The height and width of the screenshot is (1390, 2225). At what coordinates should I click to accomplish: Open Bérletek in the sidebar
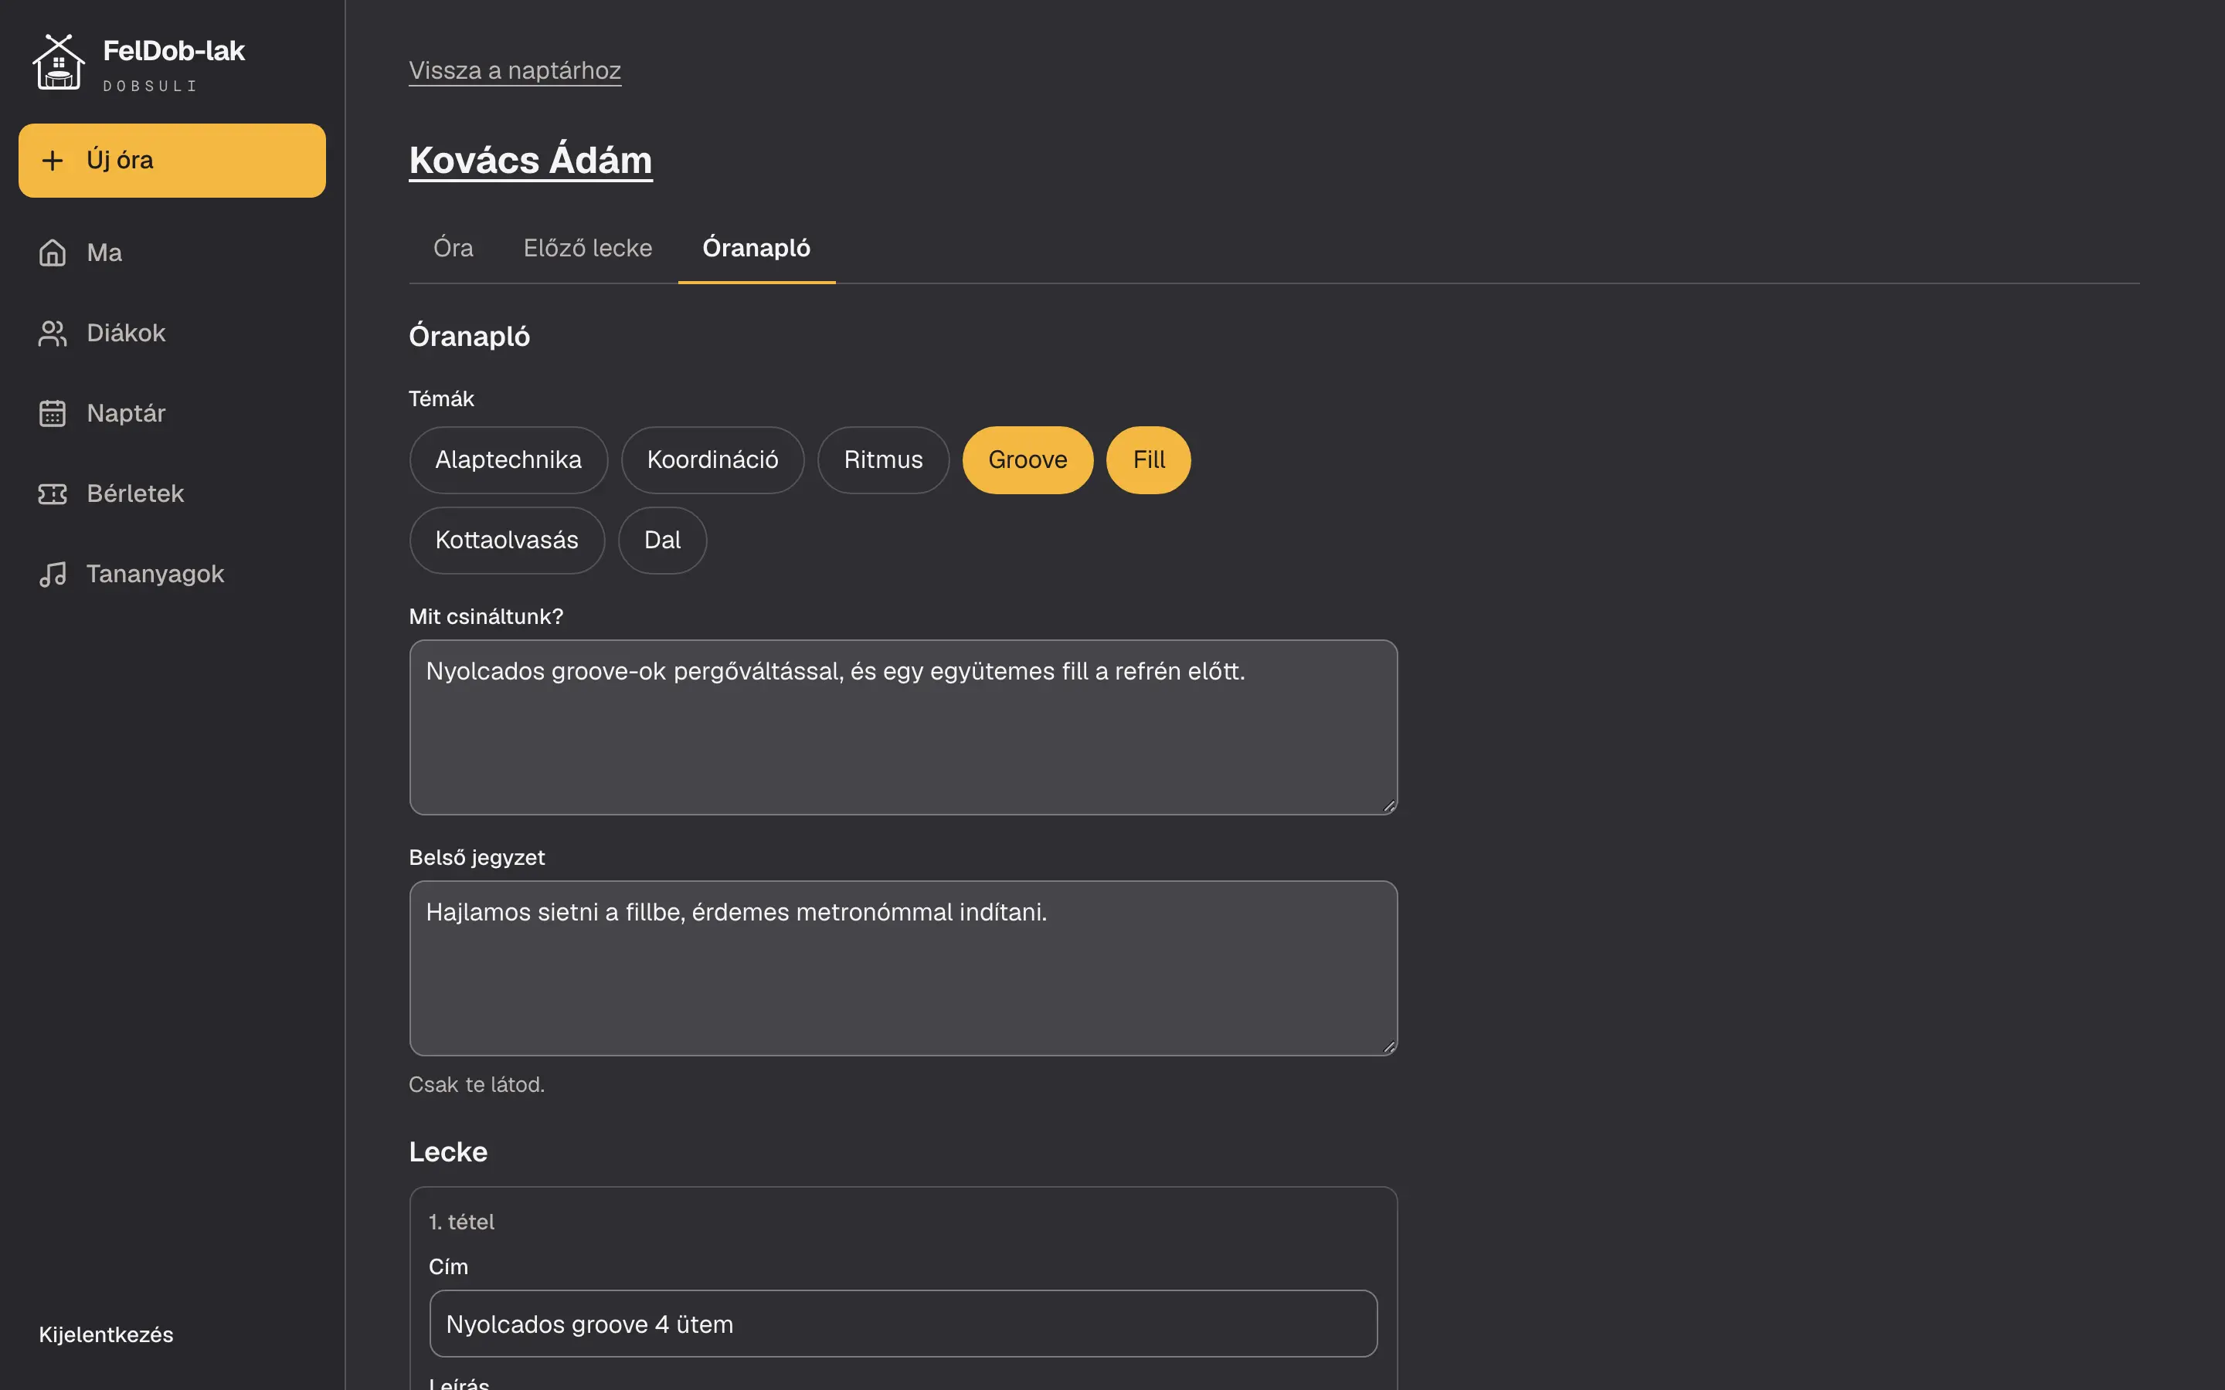(x=172, y=493)
